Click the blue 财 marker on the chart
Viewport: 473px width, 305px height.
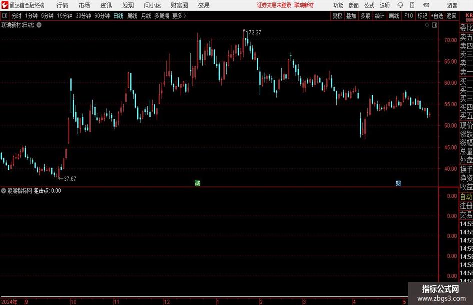[398, 183]
